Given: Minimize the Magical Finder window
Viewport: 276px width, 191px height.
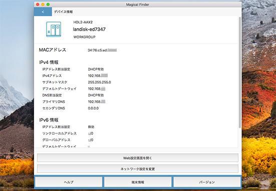Looking at the screenshot, I should tap(43, 5).
